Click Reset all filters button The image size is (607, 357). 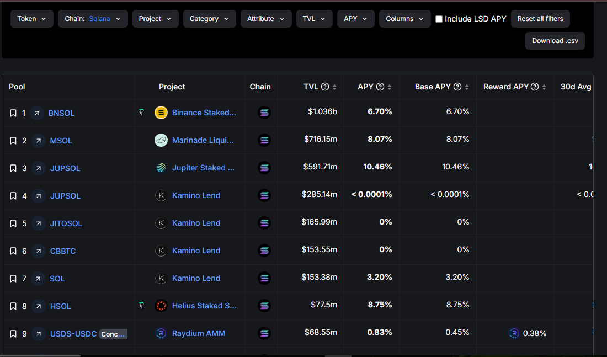coord(540,19)
